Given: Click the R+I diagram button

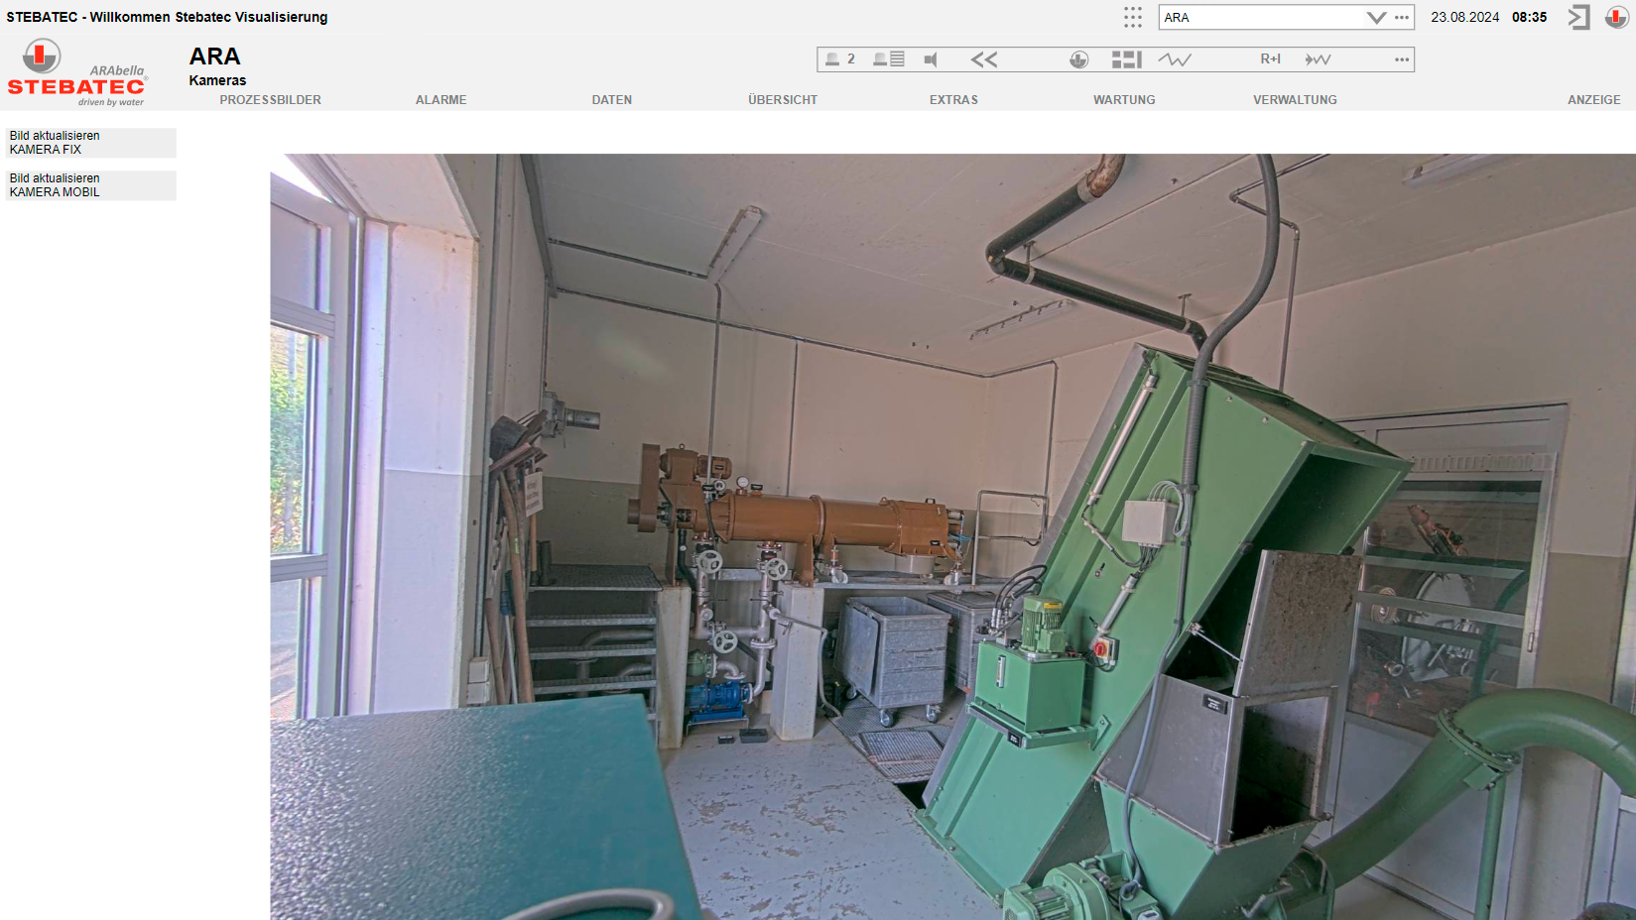Looking at the screenshot, I should point(1270,59).
